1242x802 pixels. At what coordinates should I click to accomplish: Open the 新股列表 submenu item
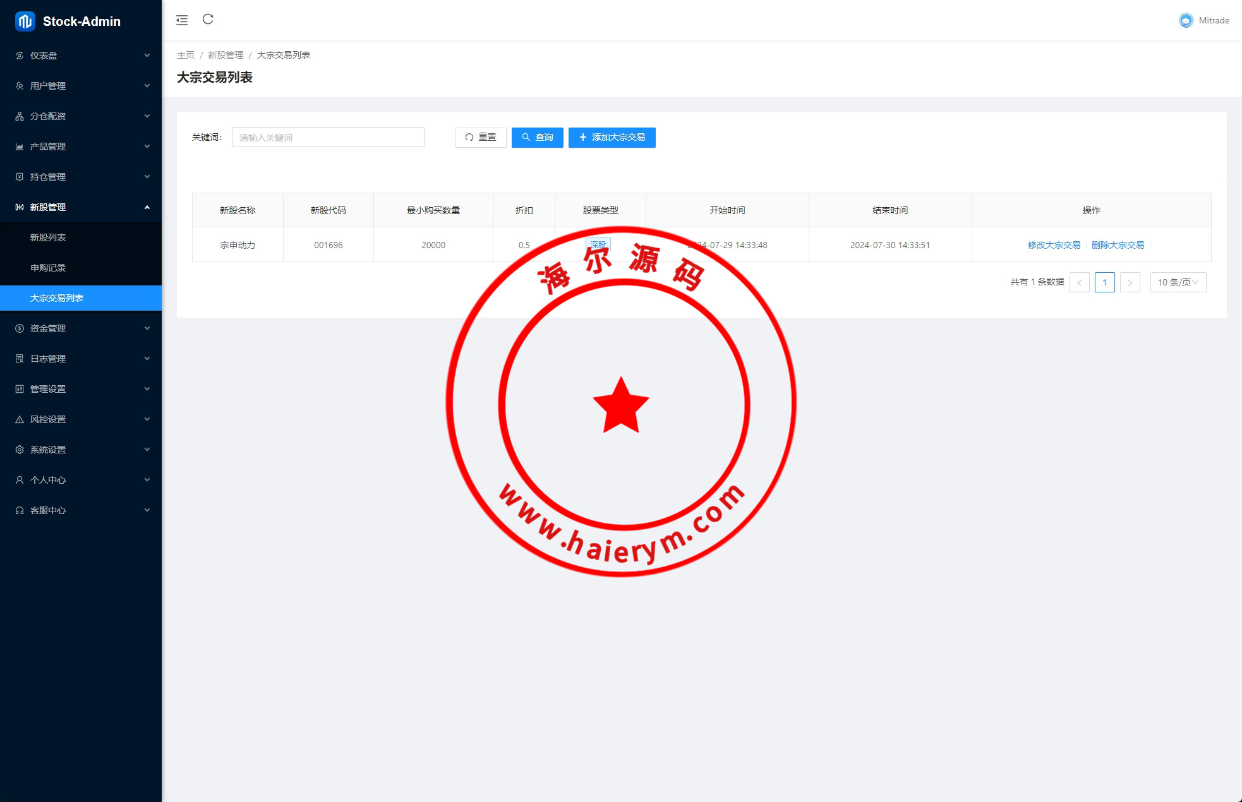48,237
